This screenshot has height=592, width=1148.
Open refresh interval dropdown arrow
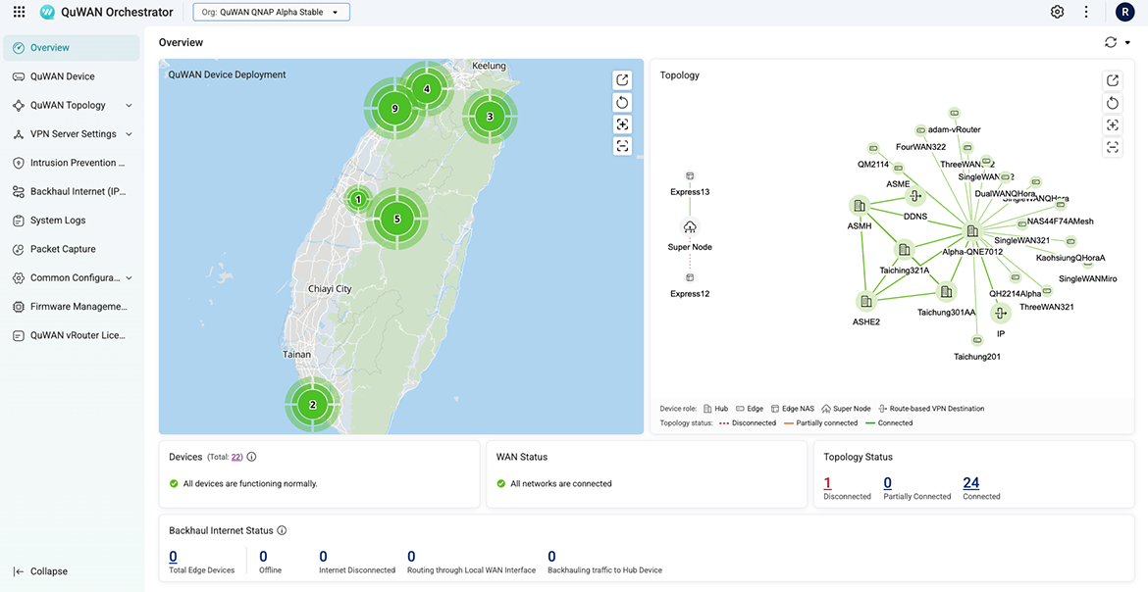click(1127, 43)
